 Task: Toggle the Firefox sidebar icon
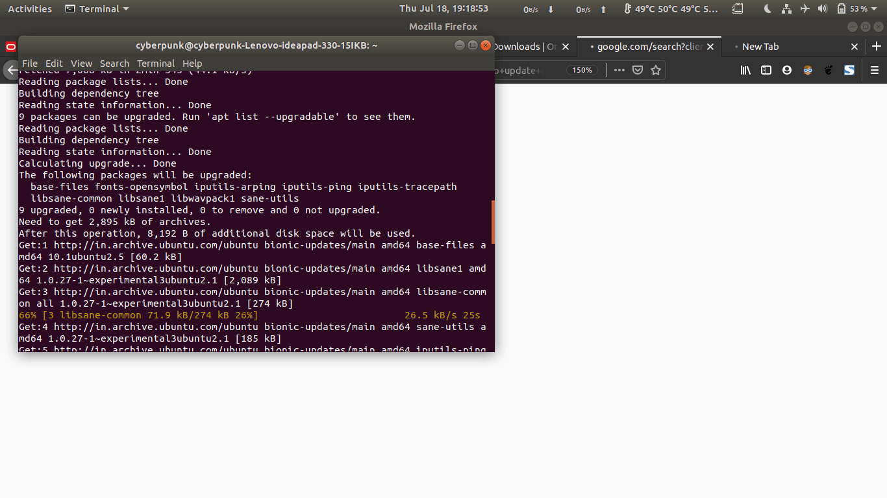766,70
